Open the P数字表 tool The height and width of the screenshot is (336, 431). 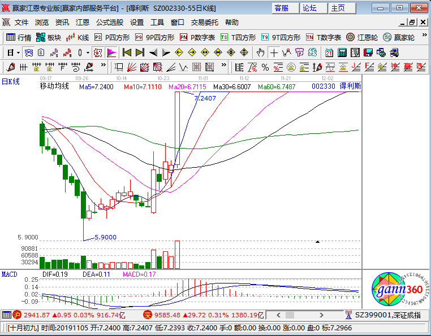(197, 37)
